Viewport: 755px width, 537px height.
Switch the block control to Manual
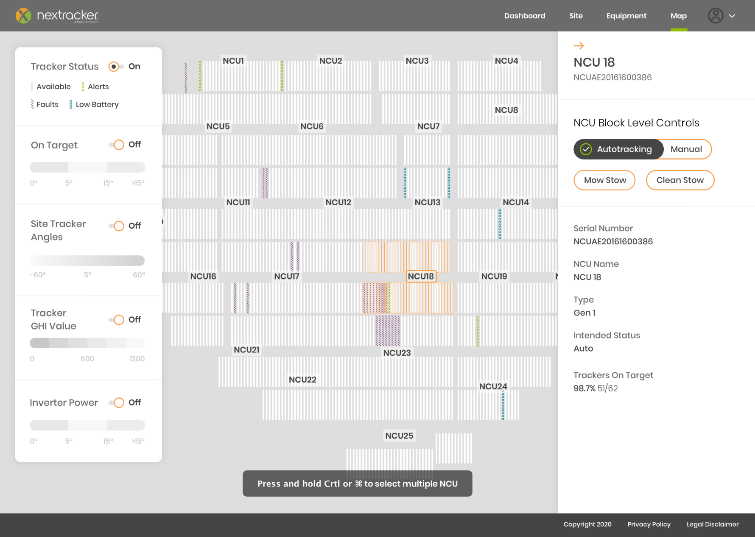coord(686,149)
